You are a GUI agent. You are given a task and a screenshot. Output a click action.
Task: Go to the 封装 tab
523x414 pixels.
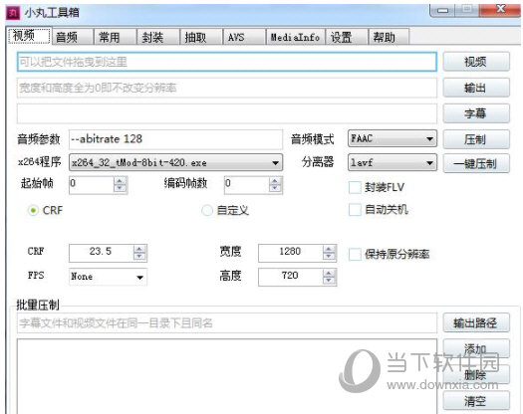(x=158, y=37)
